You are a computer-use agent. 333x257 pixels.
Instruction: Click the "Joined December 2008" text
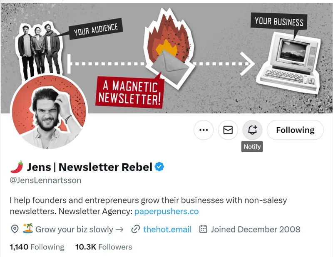tap(255, 229)
